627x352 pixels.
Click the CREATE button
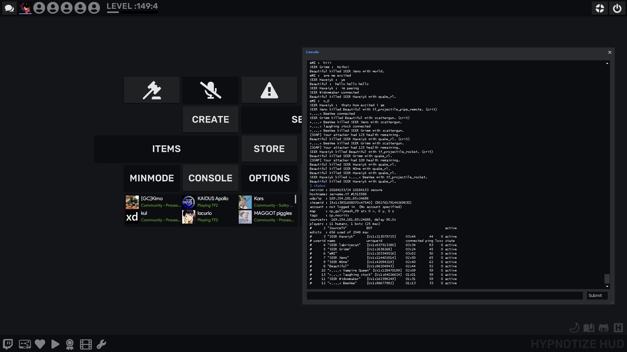211,120
